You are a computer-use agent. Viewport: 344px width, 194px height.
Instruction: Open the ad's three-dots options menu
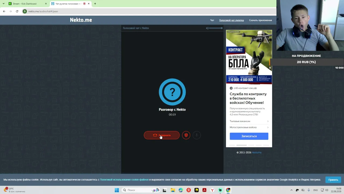(269, 32)
